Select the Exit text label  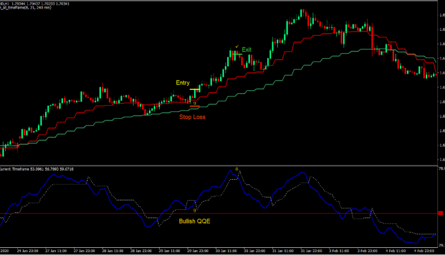click(247, 49)
